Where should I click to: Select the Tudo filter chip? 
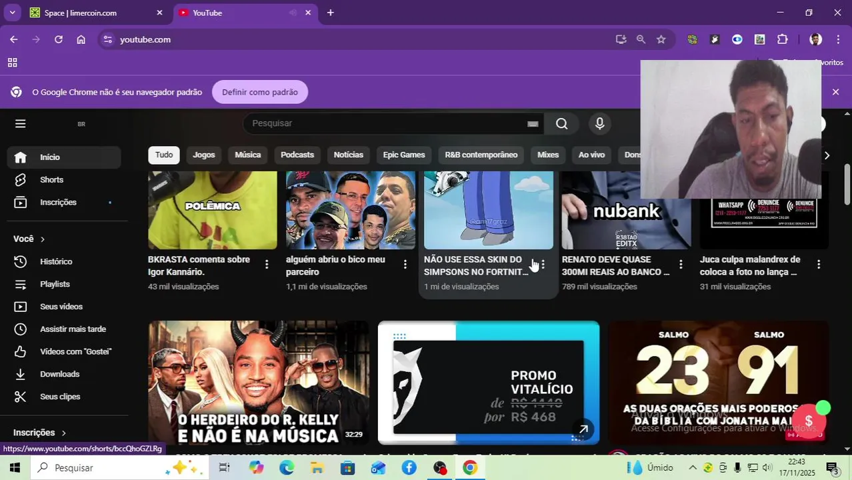point(164,155)
